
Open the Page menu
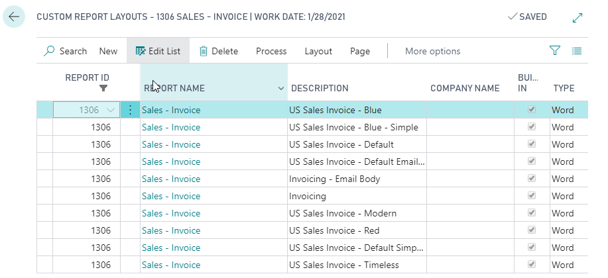click(x=360, y=51)
